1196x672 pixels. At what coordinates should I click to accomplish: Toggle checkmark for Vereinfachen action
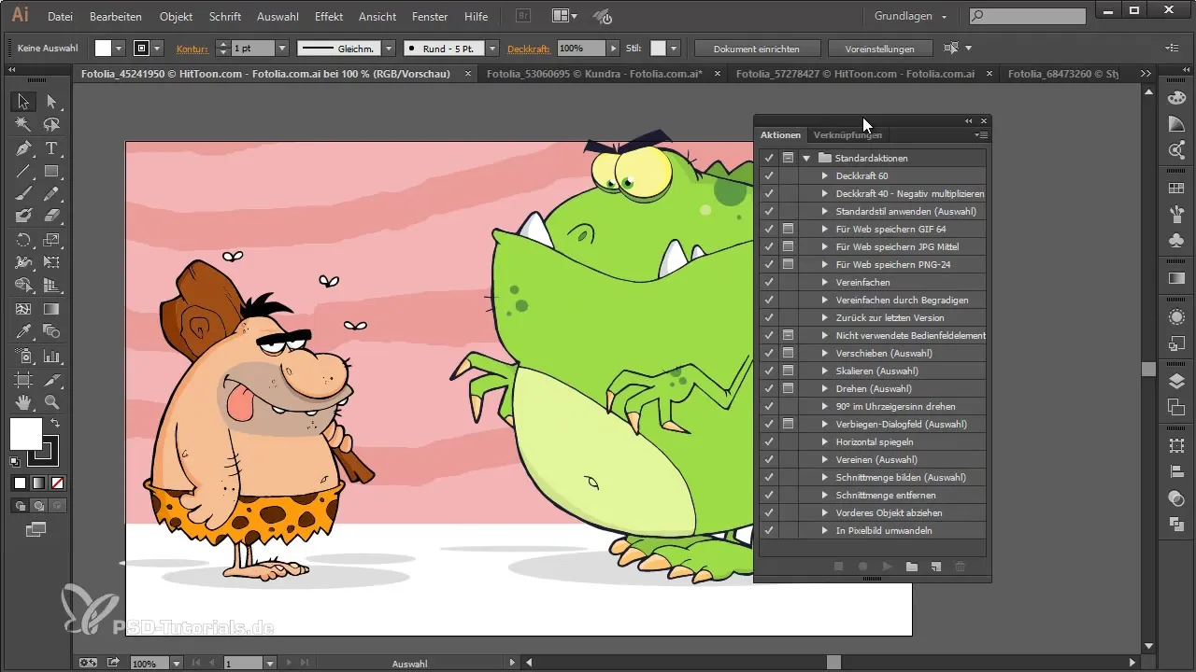(769, 282)
